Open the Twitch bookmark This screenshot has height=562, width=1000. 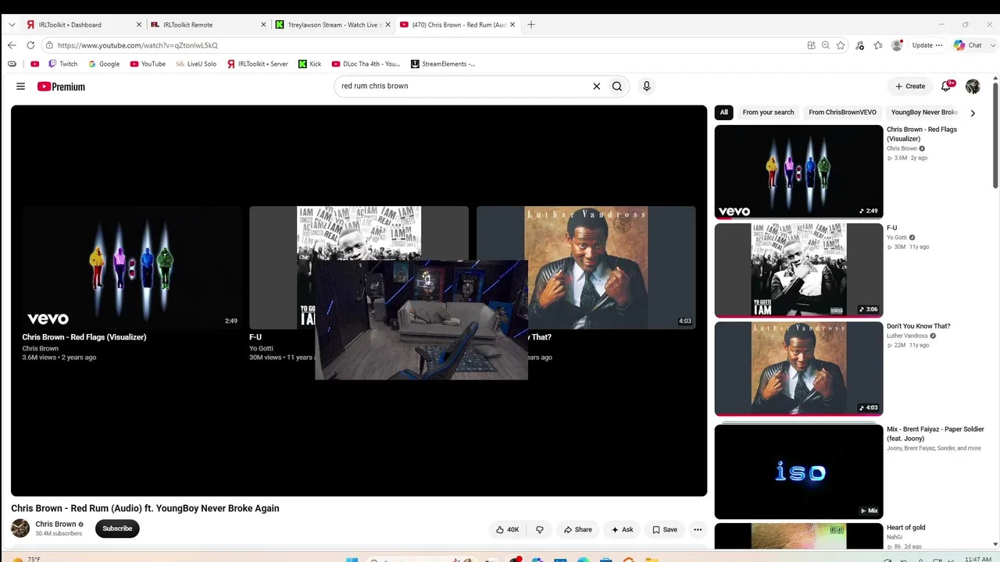point(63,64)
